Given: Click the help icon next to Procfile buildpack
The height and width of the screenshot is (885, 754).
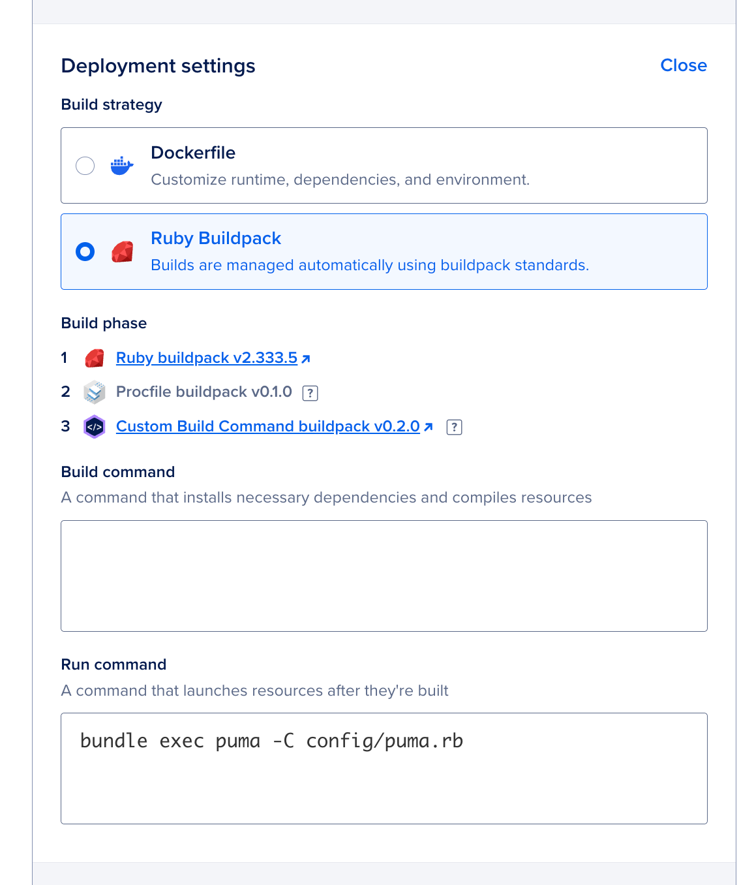Looking at the screenshot, I should [x=310, y=393].
